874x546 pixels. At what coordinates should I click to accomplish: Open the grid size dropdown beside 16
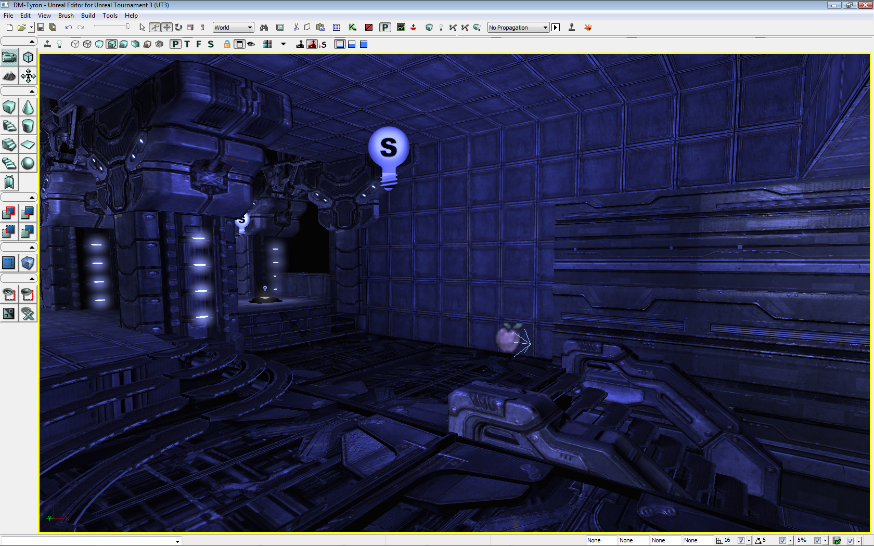tap(749, 540)
